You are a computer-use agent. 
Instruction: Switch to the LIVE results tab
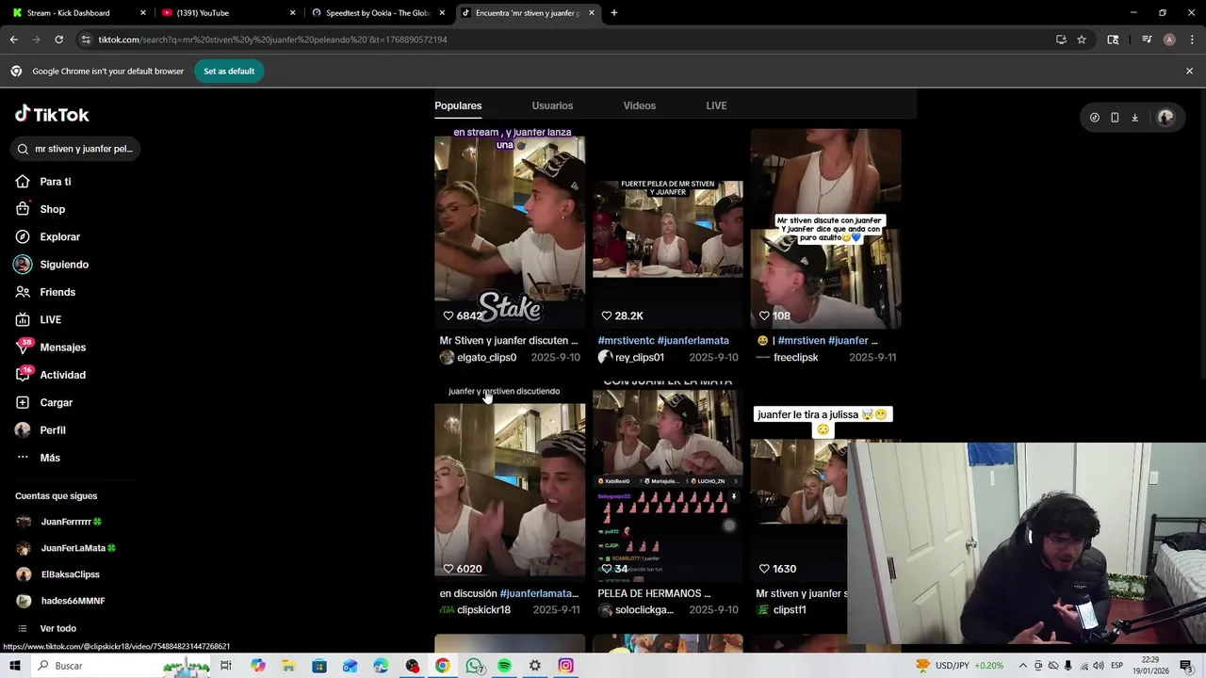(x=716, y=105)
